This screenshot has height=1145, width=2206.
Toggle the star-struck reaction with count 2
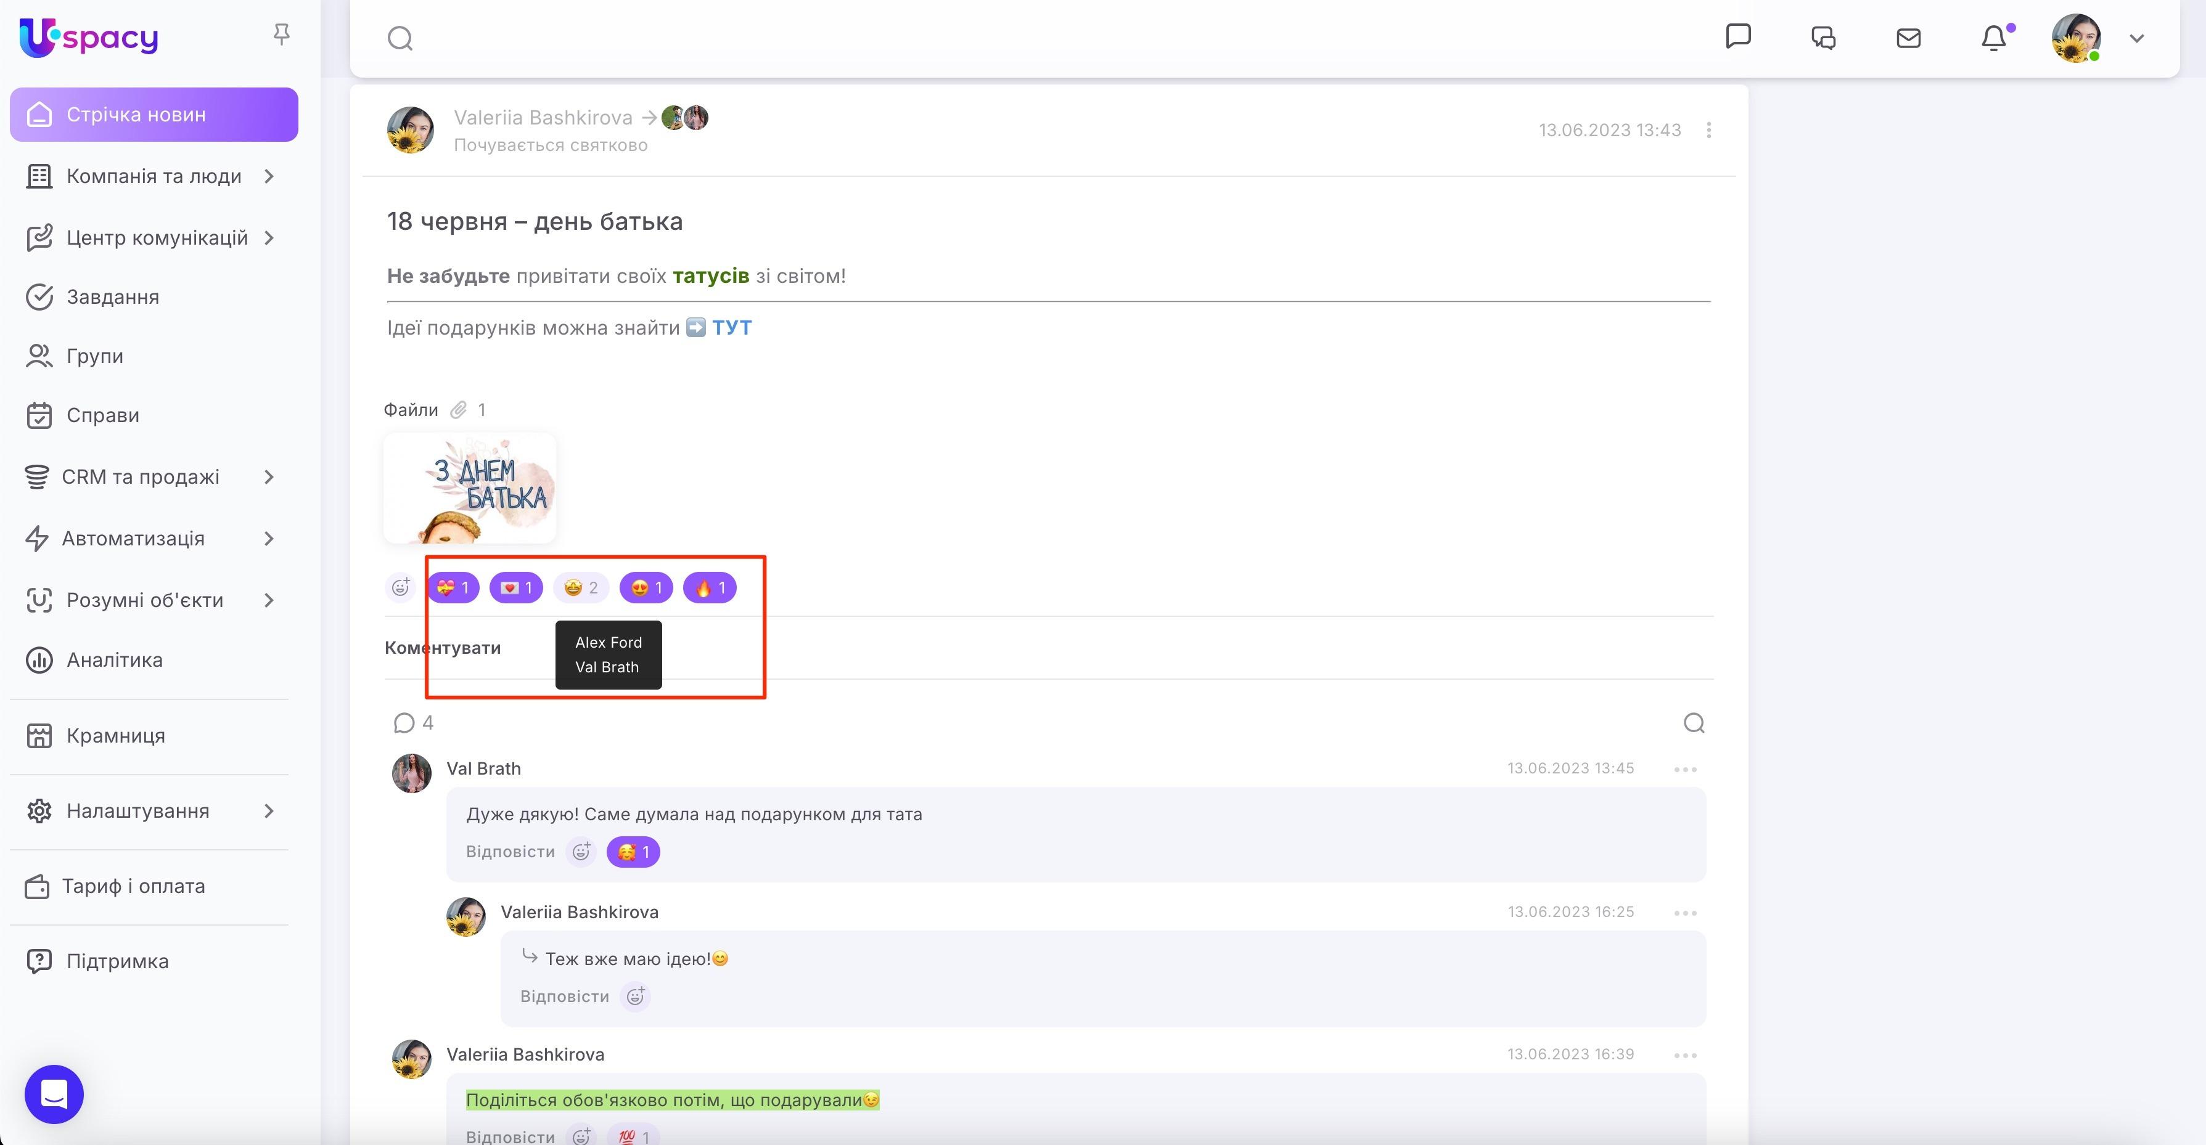pos(581,588)
